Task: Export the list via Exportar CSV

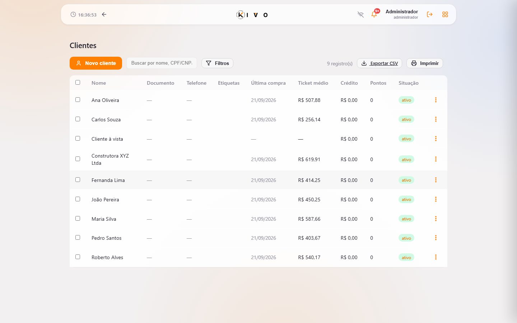Action: 379,63
